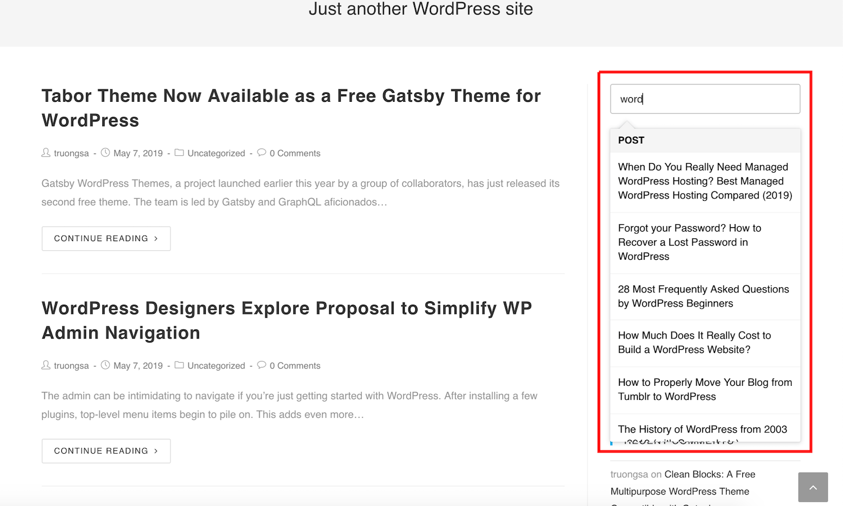Click the folder icon on the WordPress Designers post
The height and width of the screenshot is (506, 843).
179,365
